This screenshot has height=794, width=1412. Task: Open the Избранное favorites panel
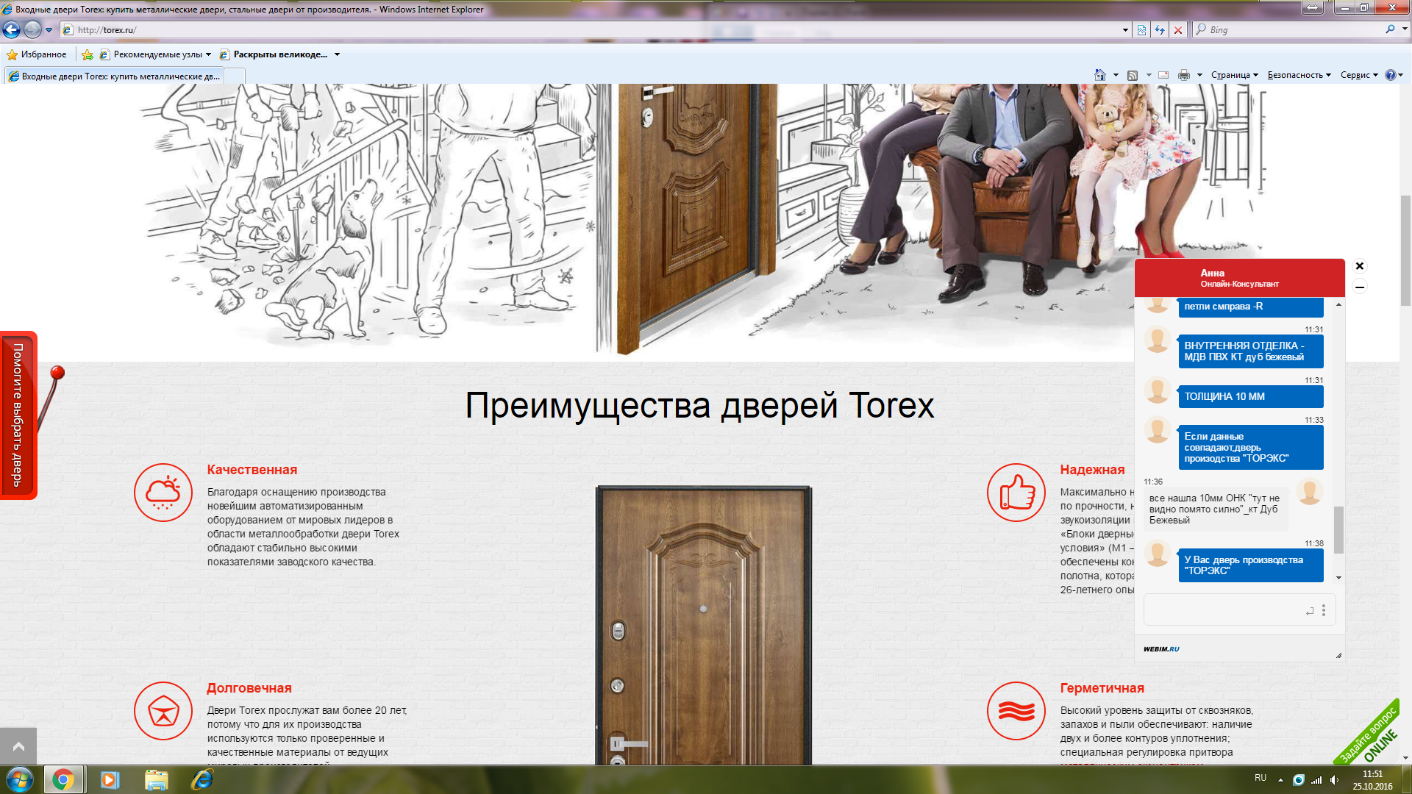[37, 54]
